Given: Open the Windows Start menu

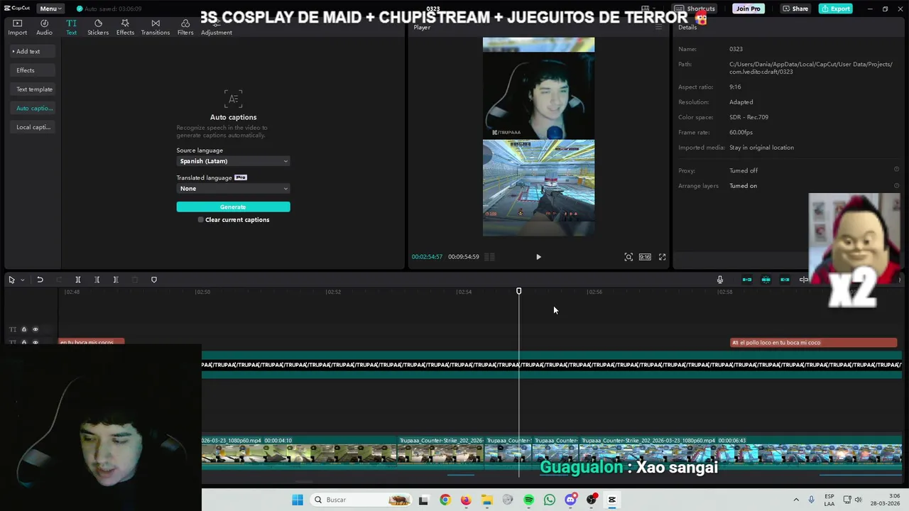Looking at the screenshot, I should pos(298,500).
